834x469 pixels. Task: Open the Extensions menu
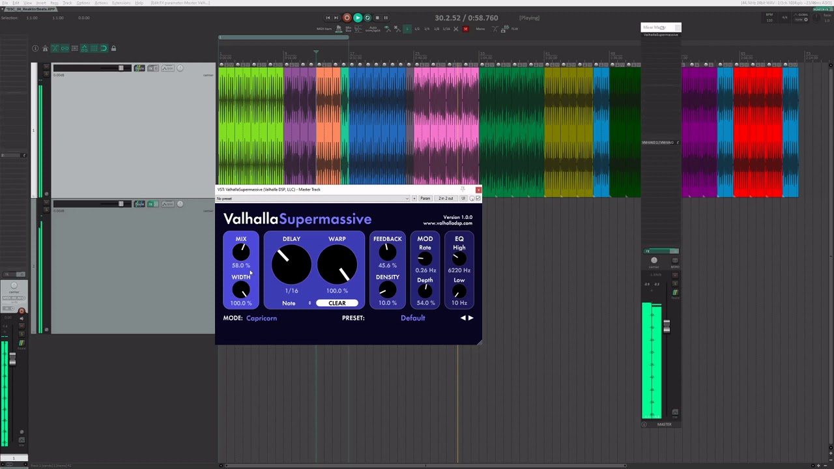pyautogui.click(x=121, y=3)
